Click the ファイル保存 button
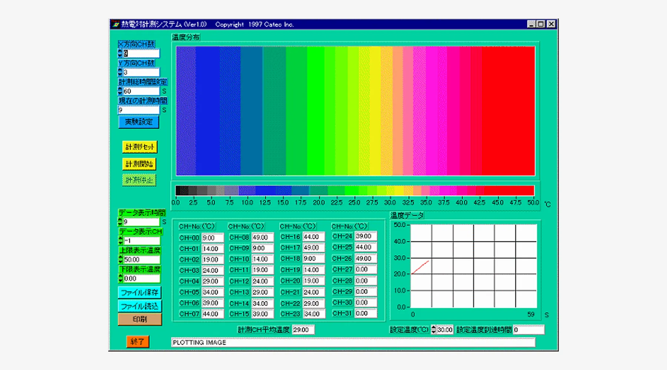The image size is (667, 370). tap(139, 292)
